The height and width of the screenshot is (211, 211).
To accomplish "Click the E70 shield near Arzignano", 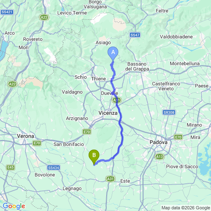I will pyautogui.click(x=87, y=132).
